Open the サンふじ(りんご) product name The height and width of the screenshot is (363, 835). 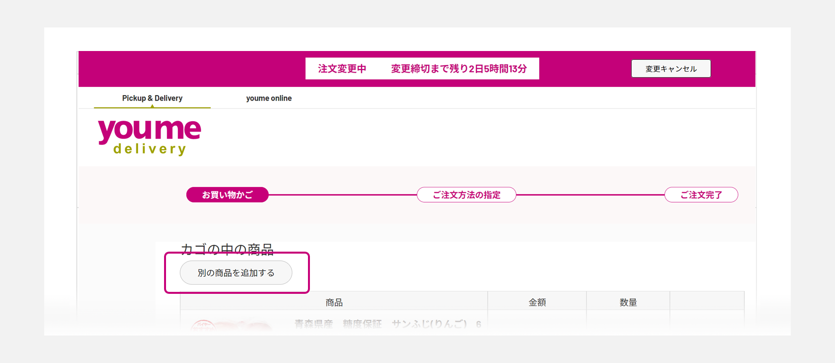pyautogui.click(x=388, y=324)
